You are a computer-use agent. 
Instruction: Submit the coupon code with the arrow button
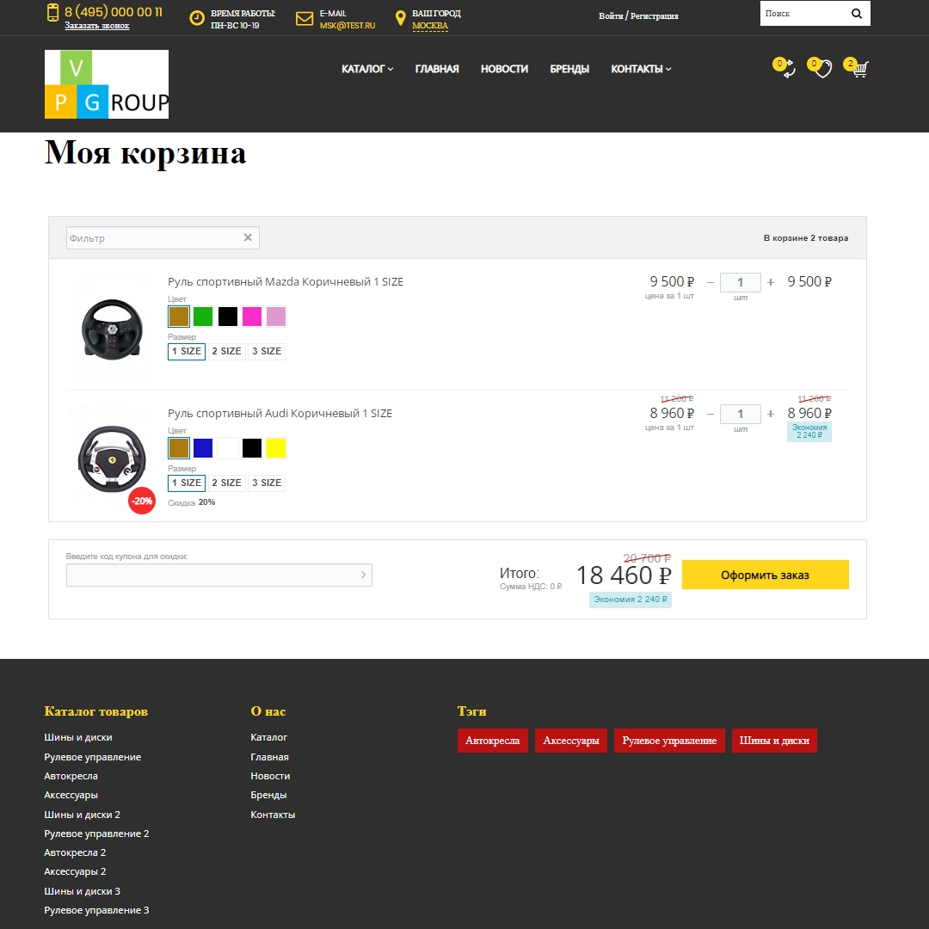(362, 575)
